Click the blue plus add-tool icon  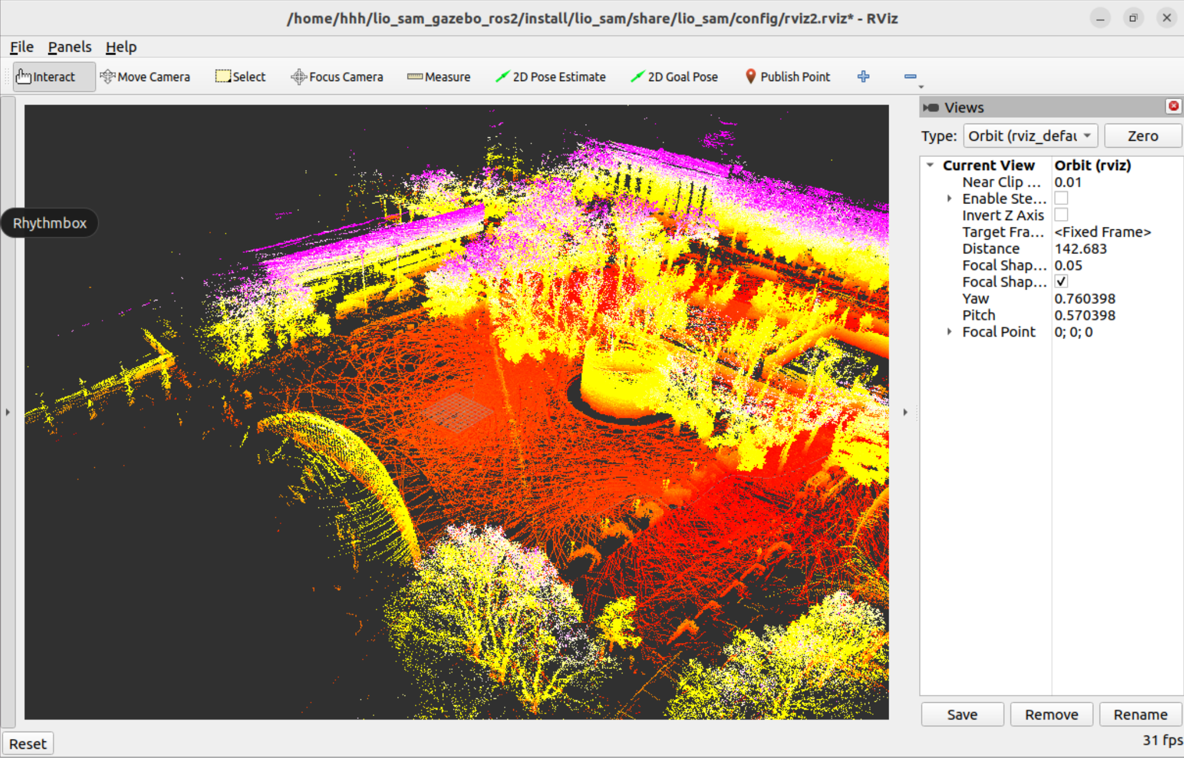pyautogui.click(x=863, y=76)
